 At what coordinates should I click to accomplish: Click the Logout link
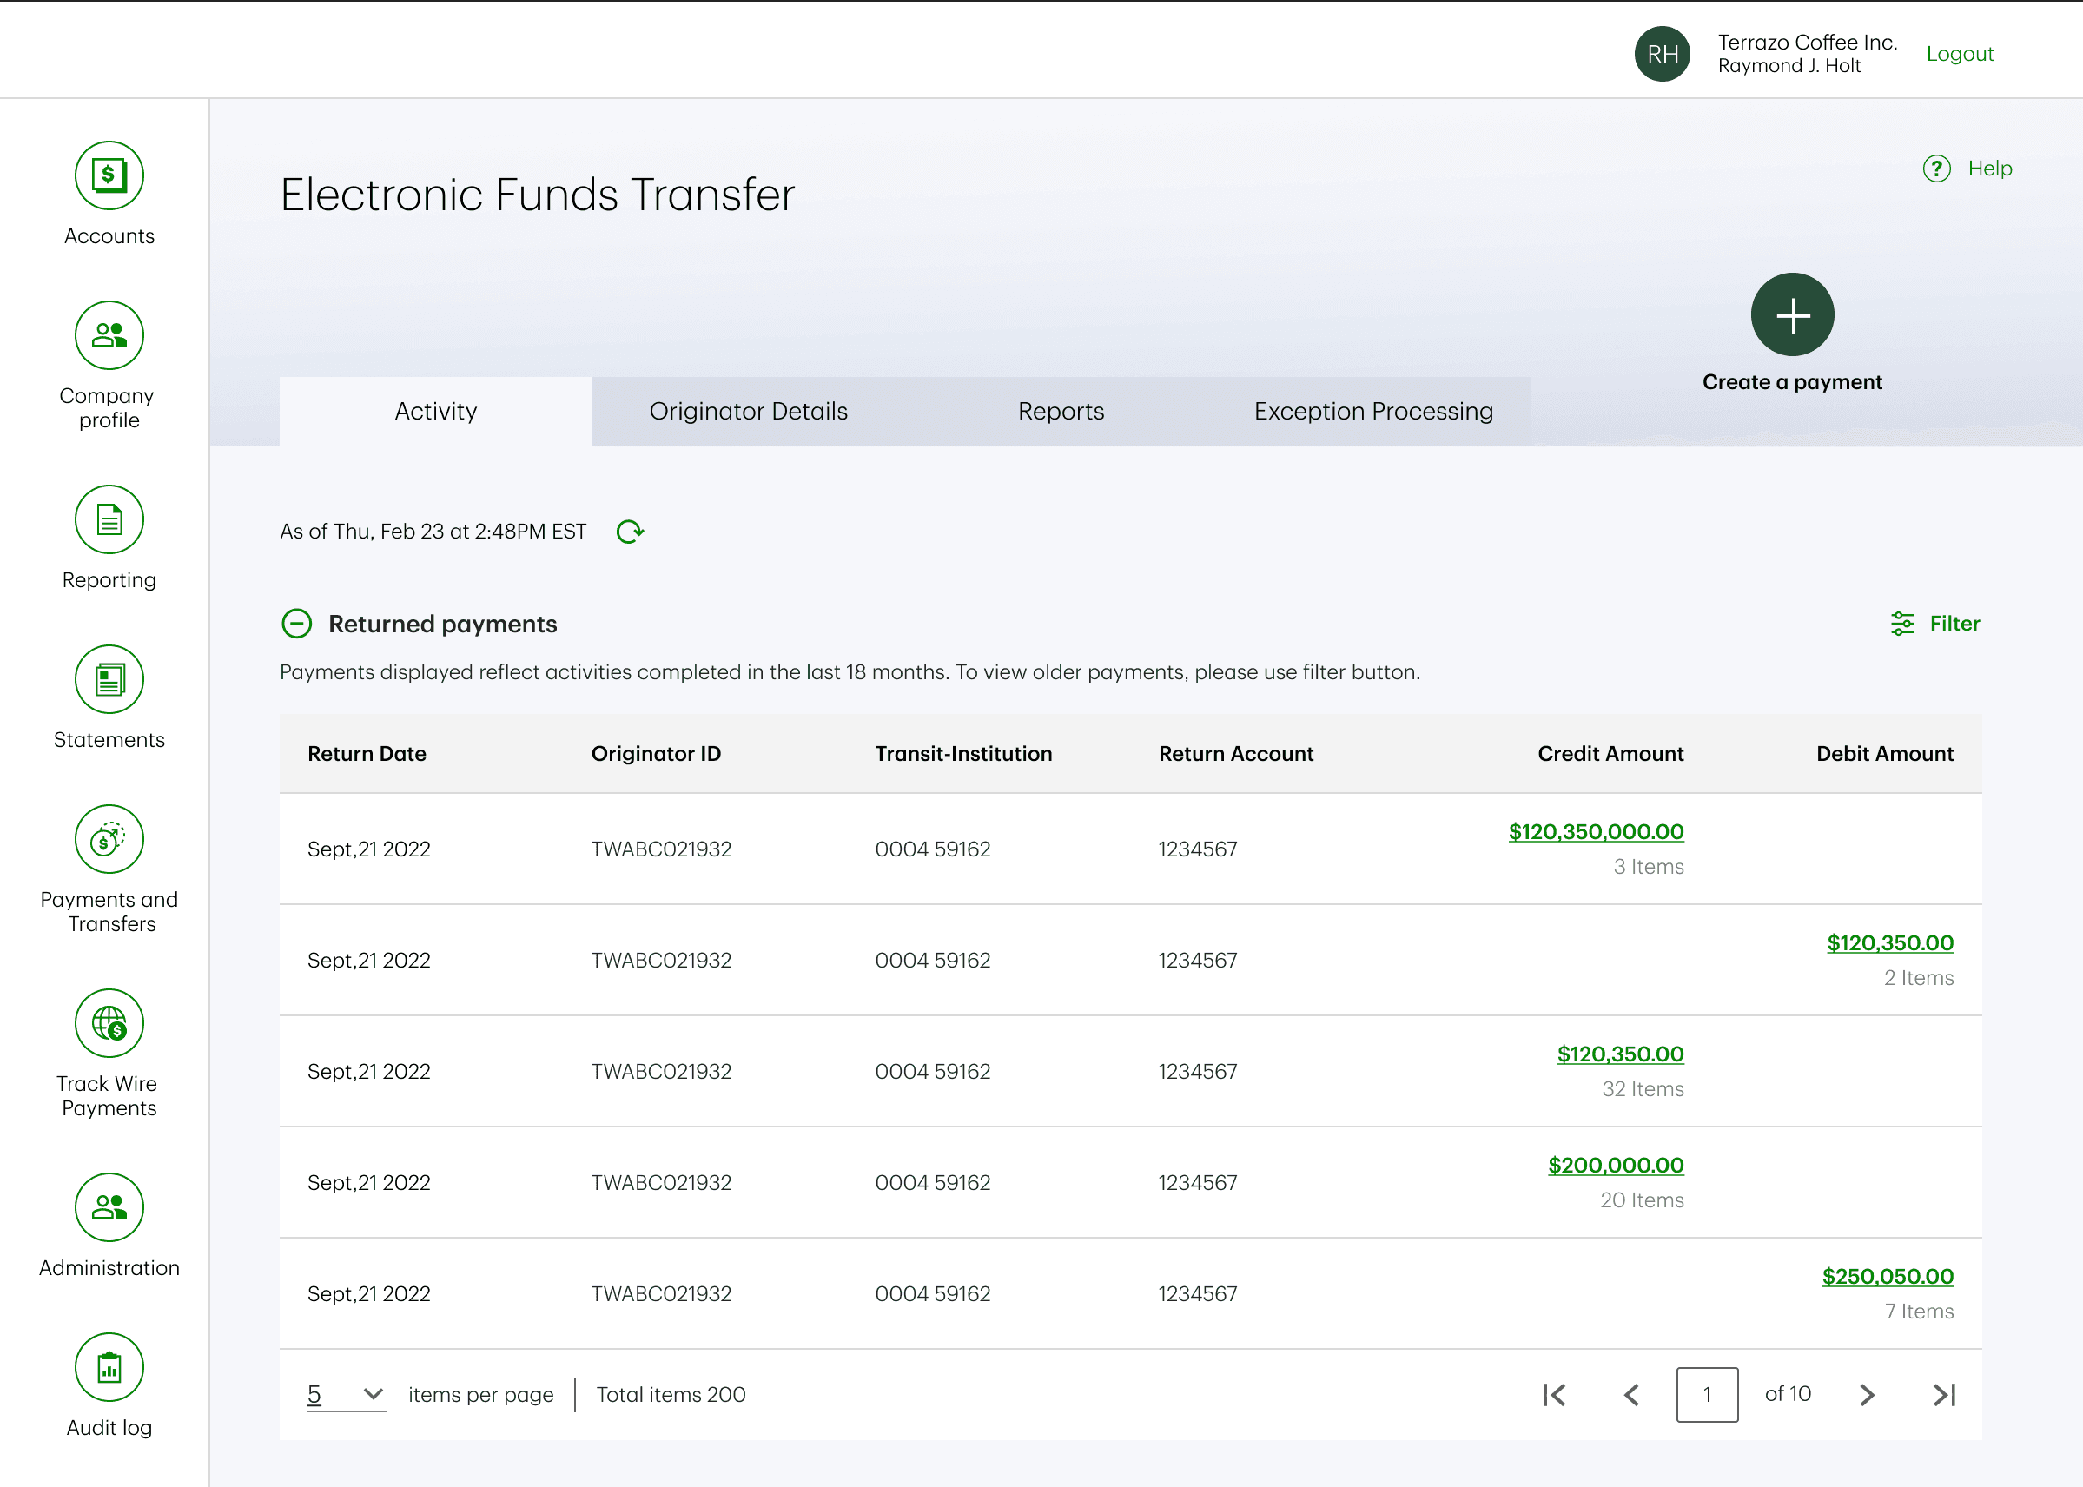click(1960, 54)
